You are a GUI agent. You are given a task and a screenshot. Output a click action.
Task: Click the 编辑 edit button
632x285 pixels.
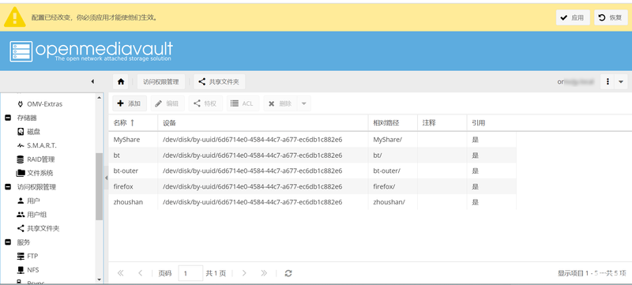167,103
